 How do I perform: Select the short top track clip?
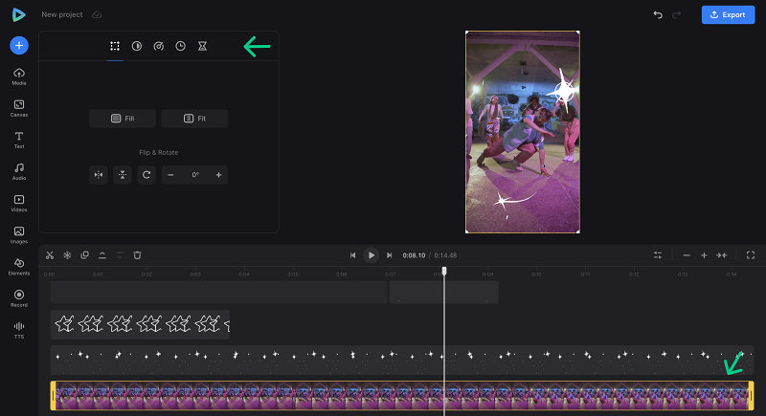(x=444, y=292)
